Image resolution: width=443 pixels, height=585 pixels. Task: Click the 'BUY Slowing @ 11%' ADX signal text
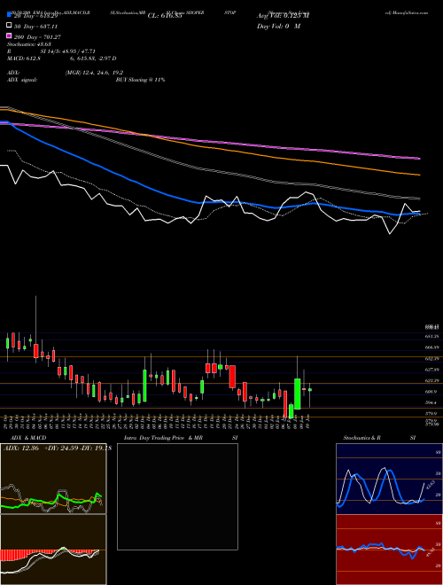(141, 80)
